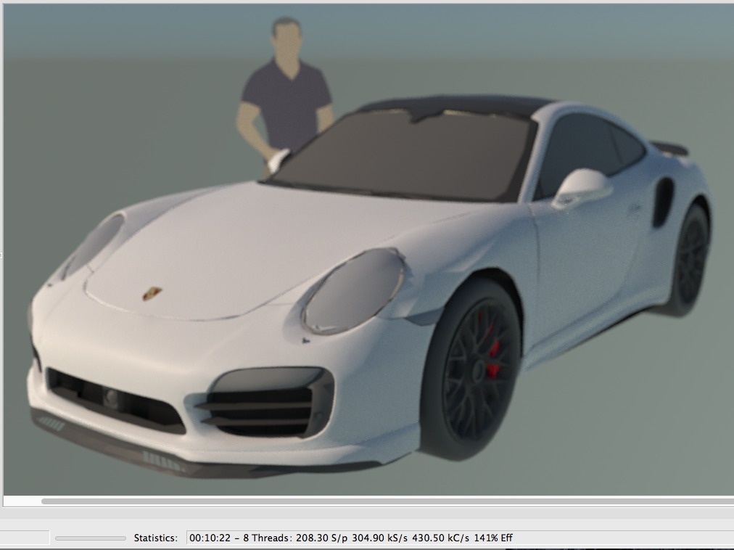The width and height of the screenshot is (734, 550).
Task: Click the horizontal scrollbar below the render
Action: click(x=387, y=501)
